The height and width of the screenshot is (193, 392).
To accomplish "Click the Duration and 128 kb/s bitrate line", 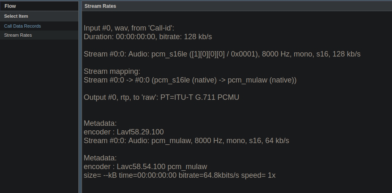I will (148, 37).
